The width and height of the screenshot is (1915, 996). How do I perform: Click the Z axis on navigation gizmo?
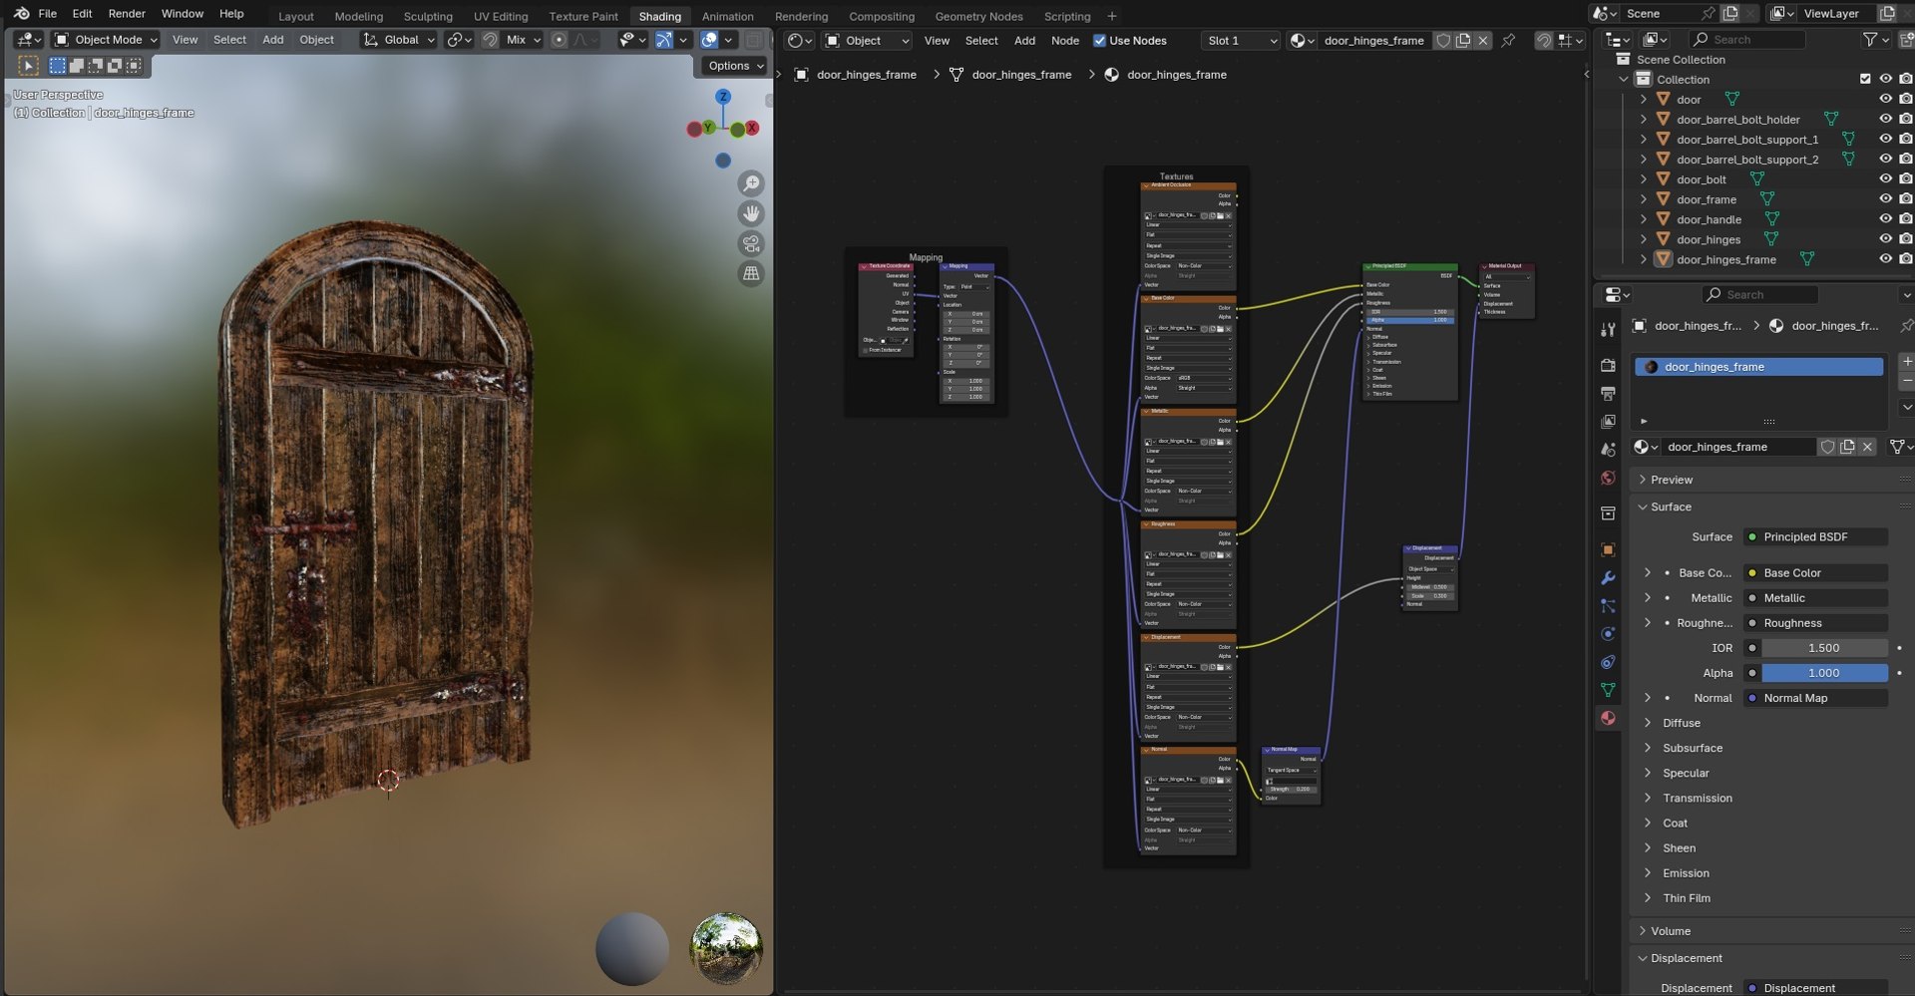pos(723,96)
